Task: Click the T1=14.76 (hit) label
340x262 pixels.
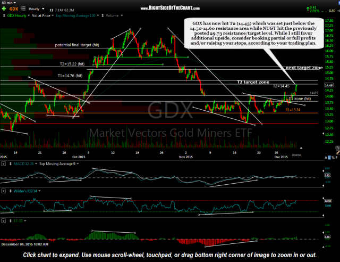Action: pyautogui.click(x=70, y=76)
